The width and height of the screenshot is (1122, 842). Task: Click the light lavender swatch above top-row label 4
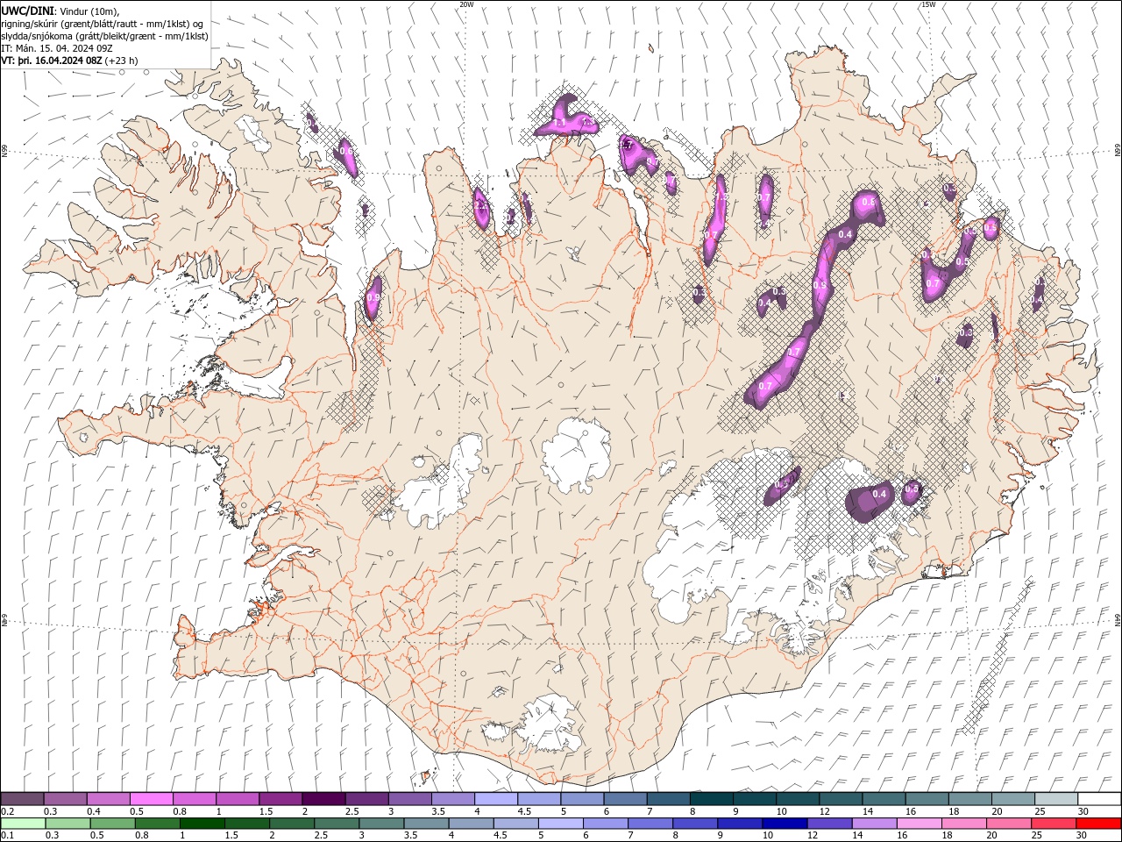[x=496, y=799]
